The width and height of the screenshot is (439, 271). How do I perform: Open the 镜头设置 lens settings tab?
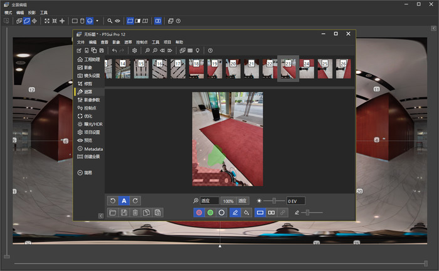point(89,76)
